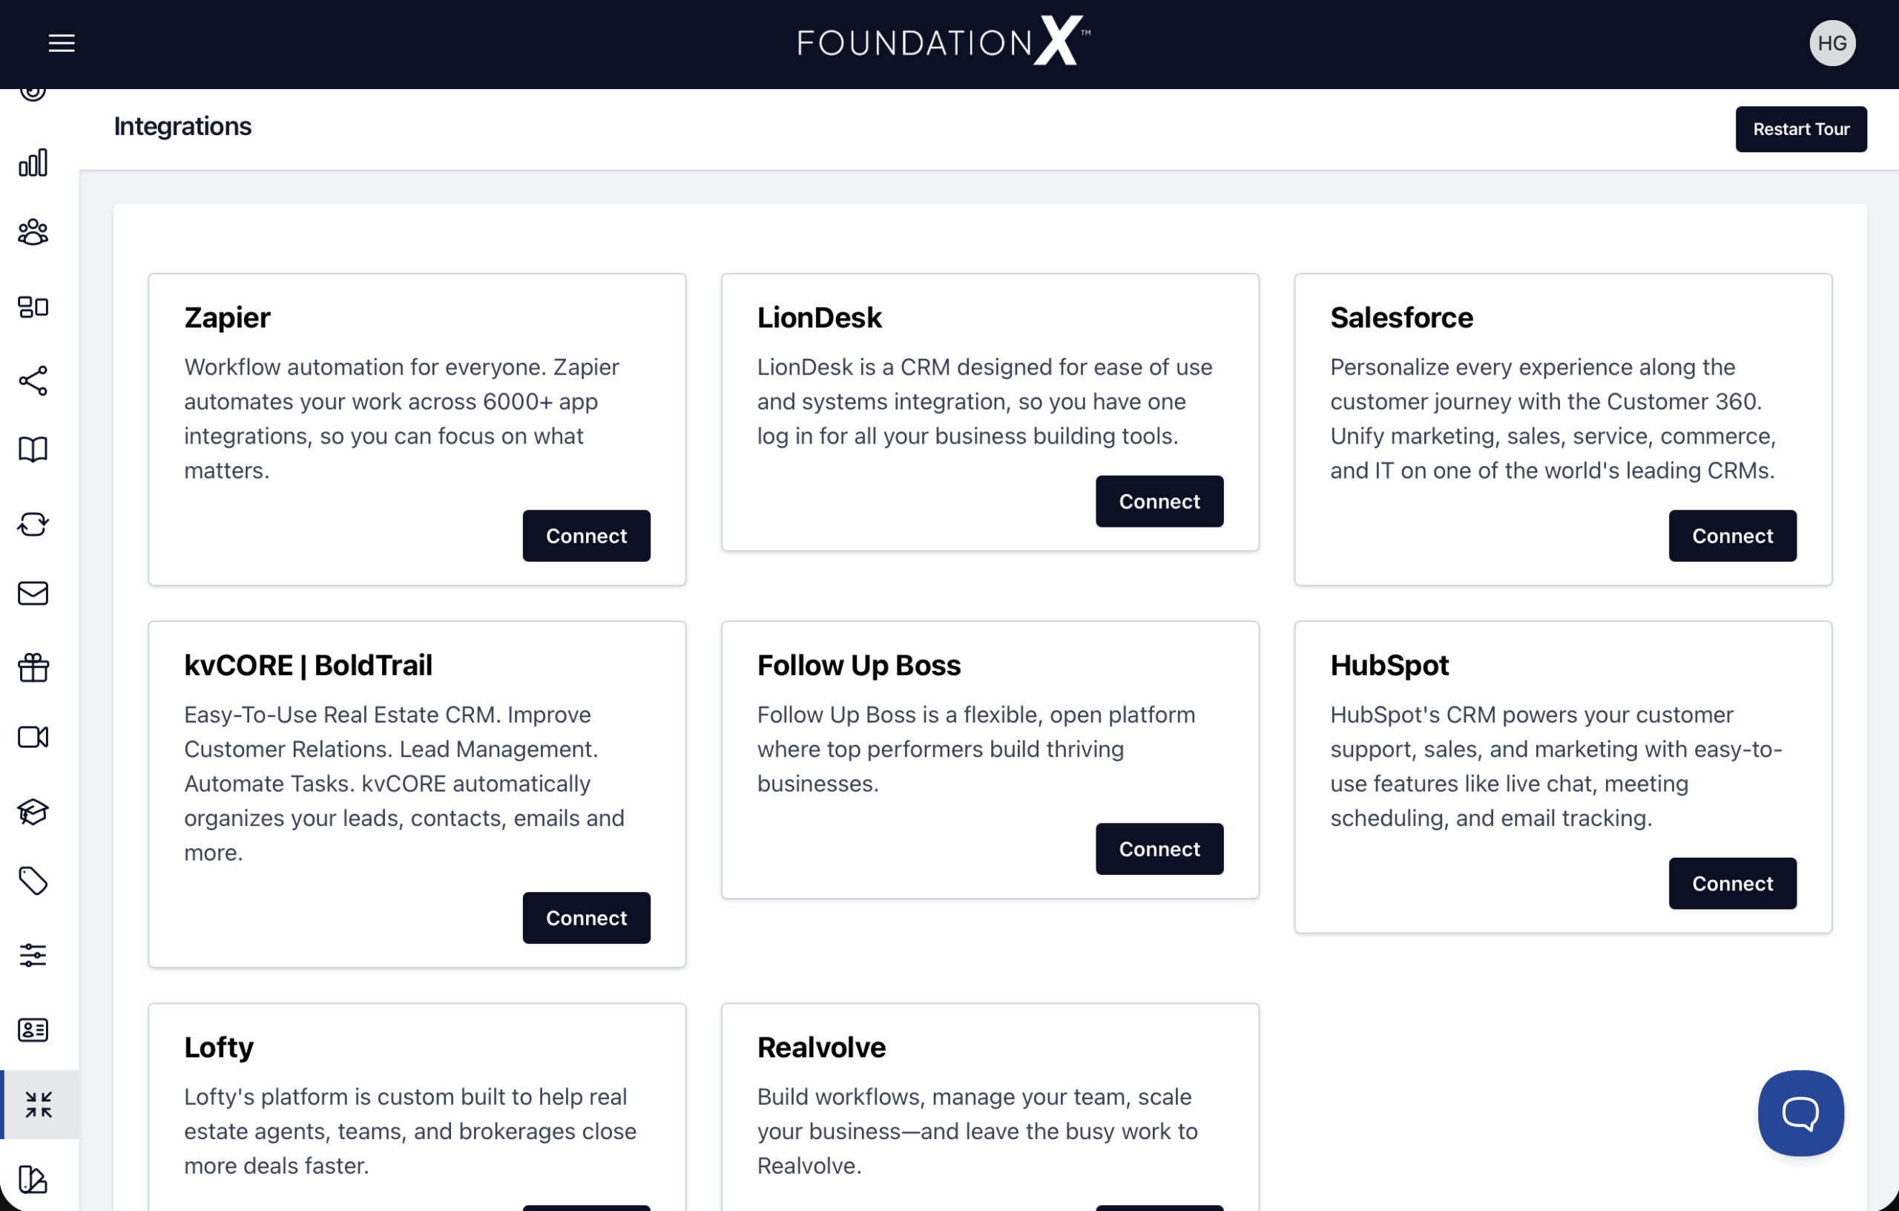This screenshot has height=1211, width=1899.
Task: Open the people group sidebar icon
Action: click(x=33, y=232)
